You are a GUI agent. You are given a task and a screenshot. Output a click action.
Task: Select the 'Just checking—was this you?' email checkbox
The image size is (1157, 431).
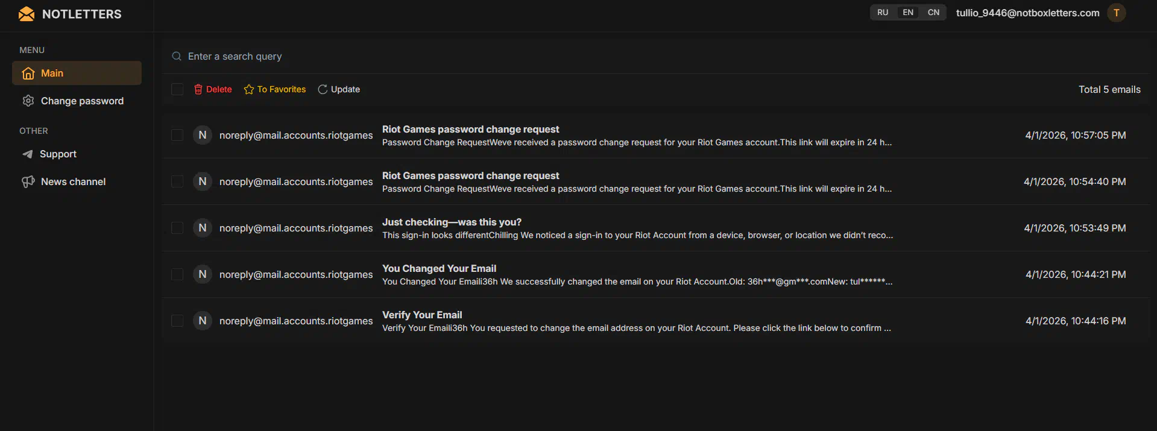pos(177,228)
